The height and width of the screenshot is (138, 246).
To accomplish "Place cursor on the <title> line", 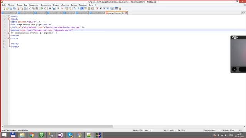I will pyautogui.click(x=31, y=25).
